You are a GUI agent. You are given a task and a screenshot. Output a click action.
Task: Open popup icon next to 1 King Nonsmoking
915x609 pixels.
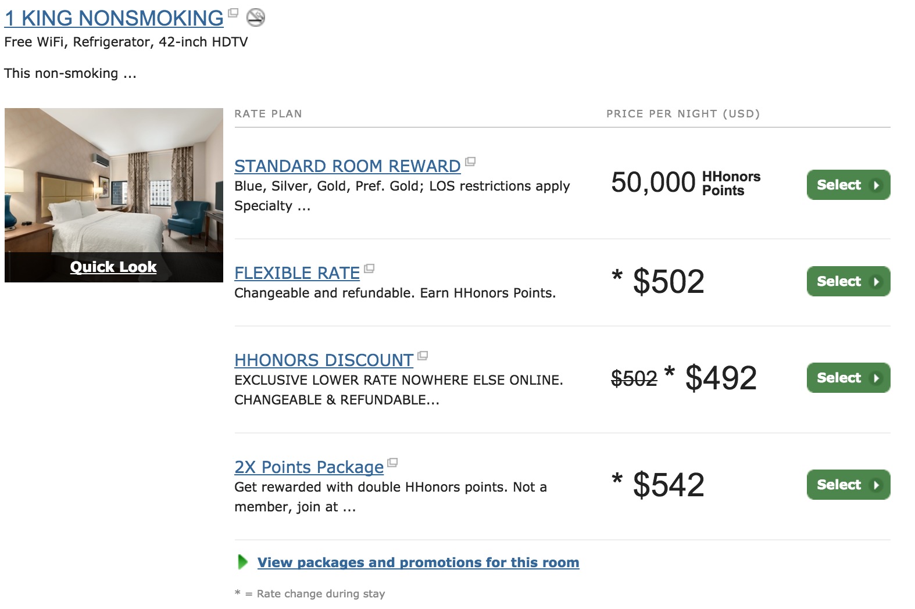[233, 13]
